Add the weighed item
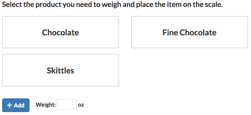Viewport: 251px width, 115px height. (x=16, y=105)
